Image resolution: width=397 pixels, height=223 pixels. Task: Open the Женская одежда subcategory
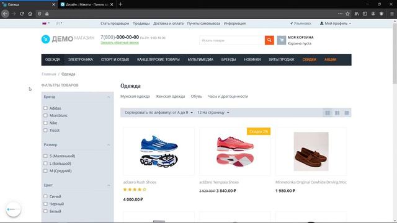(x=170, y=97)
